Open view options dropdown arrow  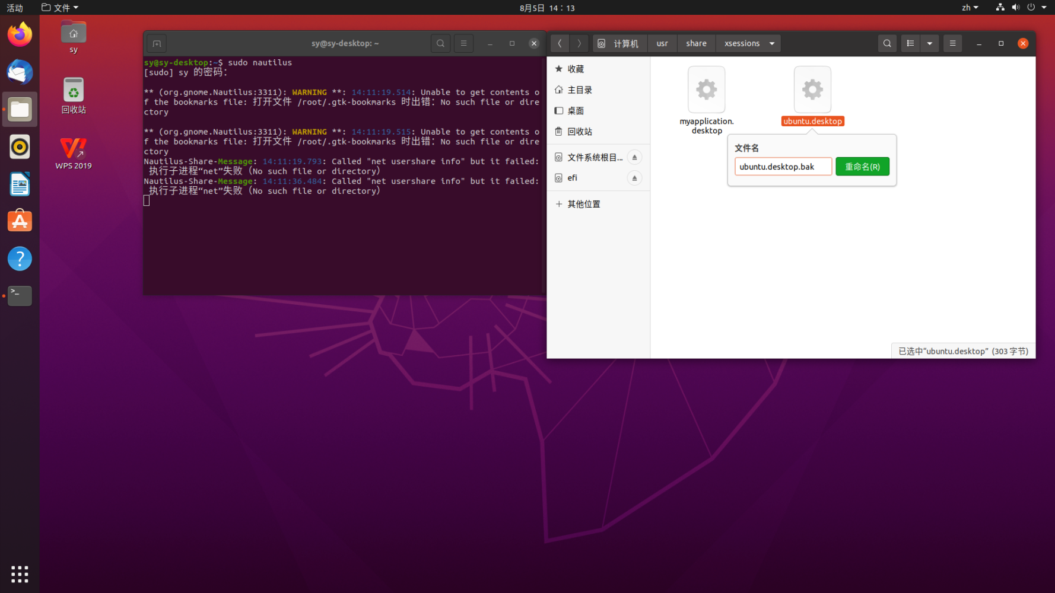pyautogui.click(x=929, y=43)
